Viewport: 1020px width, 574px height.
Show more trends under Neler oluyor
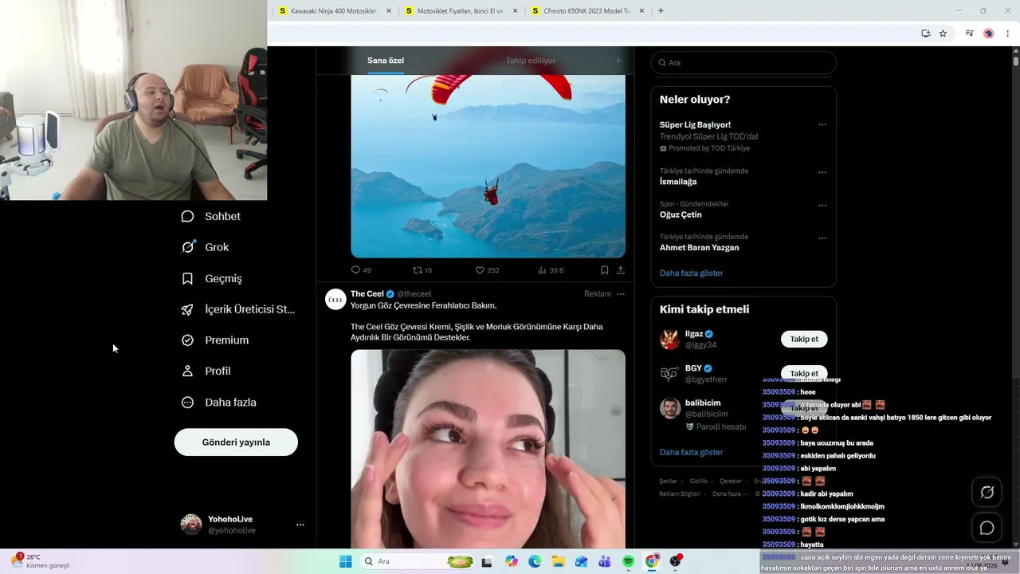pyautogui.click(x=691, y=273)
